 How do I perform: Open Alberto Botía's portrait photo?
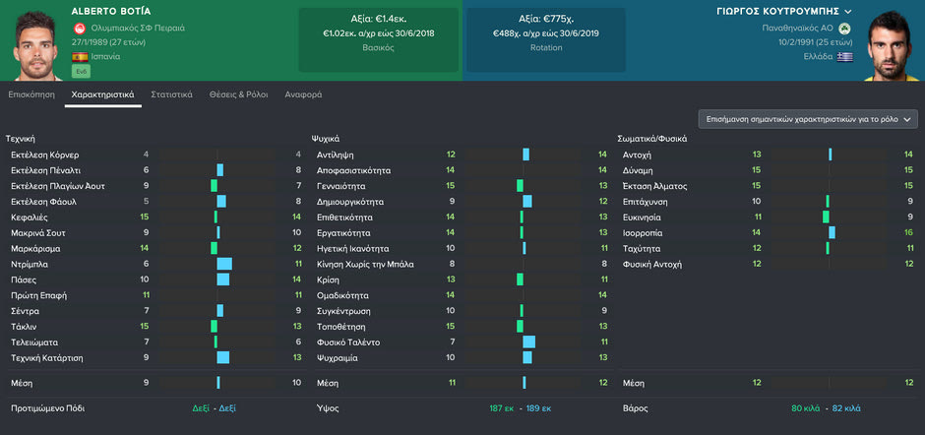point(33,42)
